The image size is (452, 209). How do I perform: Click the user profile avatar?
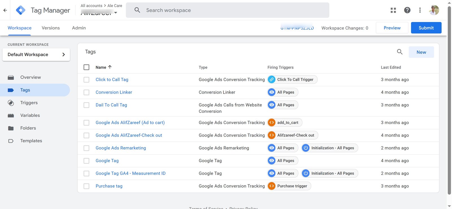click(x=434, y=10)
